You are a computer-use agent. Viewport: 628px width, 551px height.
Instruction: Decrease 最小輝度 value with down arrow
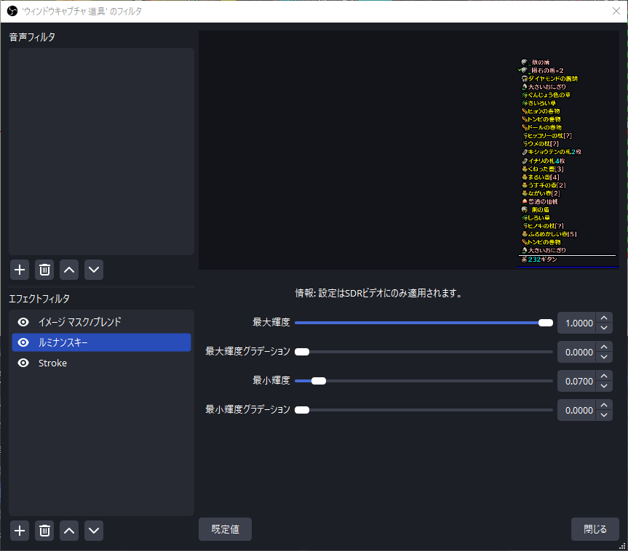click(x=604, y=386)
